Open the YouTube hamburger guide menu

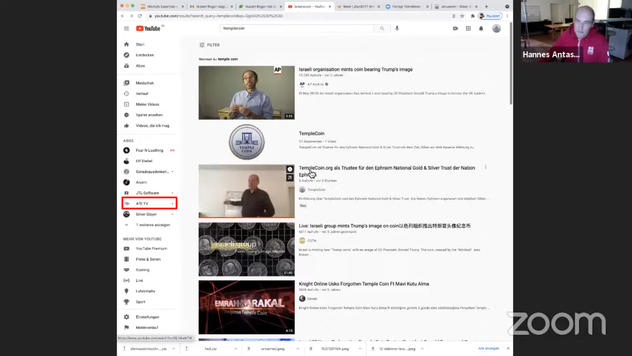coord(126,29)
